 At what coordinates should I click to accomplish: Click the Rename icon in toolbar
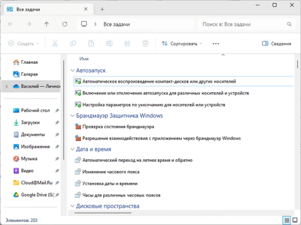point(109,44)
